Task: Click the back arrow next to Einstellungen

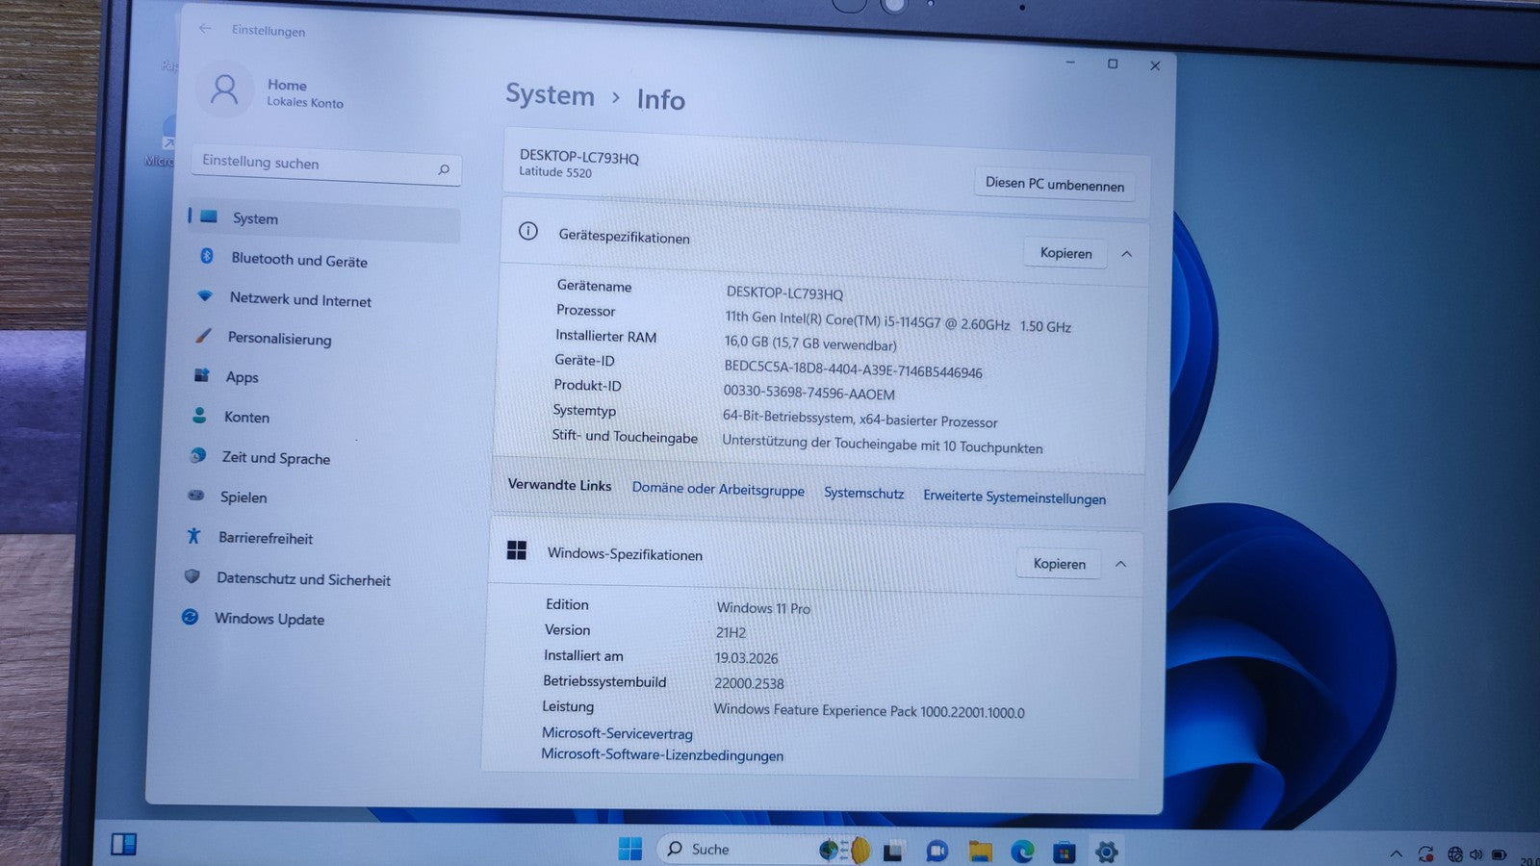Action: coord(205,29)
